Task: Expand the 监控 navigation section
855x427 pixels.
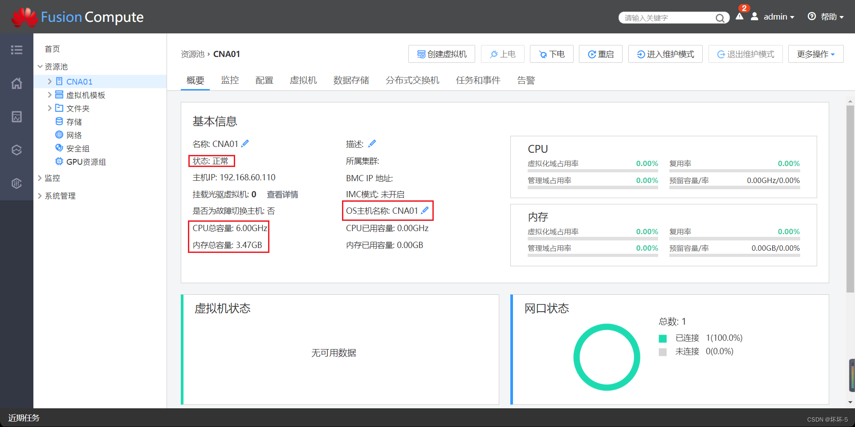Action: click(40, 178)
